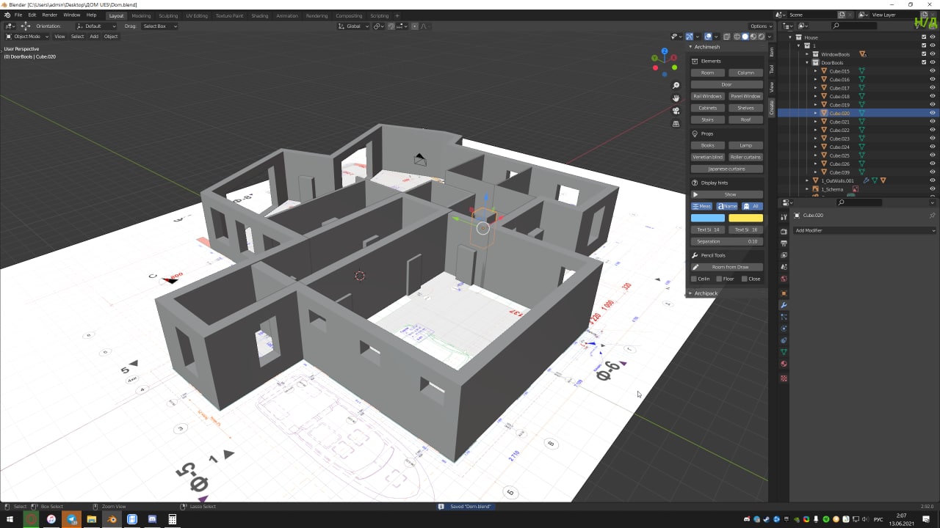Image resolution: width=940 pixels, height=528 pixels.
Task: Switch to the Modeling workspace tab
Action: [x=141, y=15]
